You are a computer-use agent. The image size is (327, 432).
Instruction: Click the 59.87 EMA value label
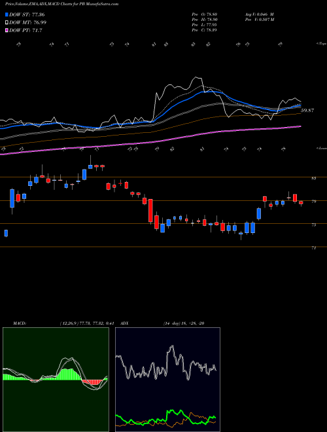point(307,110)
